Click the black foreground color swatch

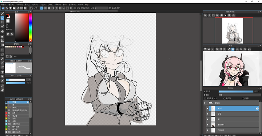pyautogui.click(x=7, y=16)
